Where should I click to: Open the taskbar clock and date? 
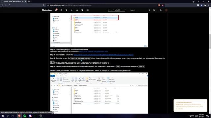click(201, 116)
